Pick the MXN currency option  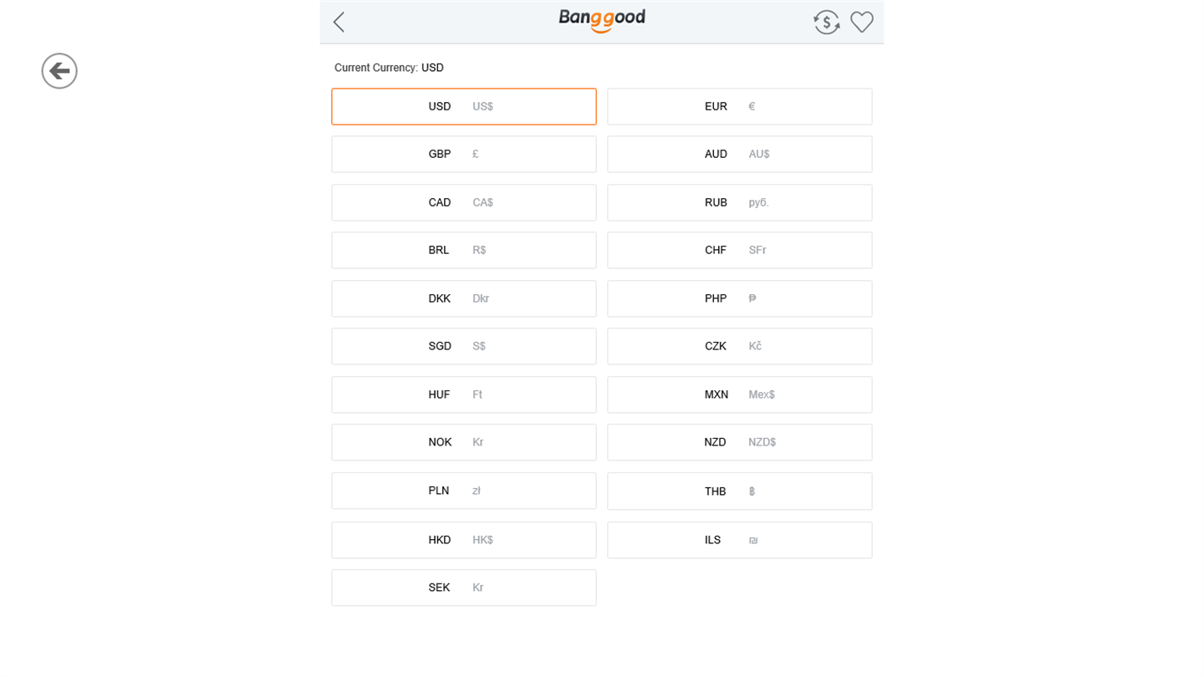pos(739,395)
